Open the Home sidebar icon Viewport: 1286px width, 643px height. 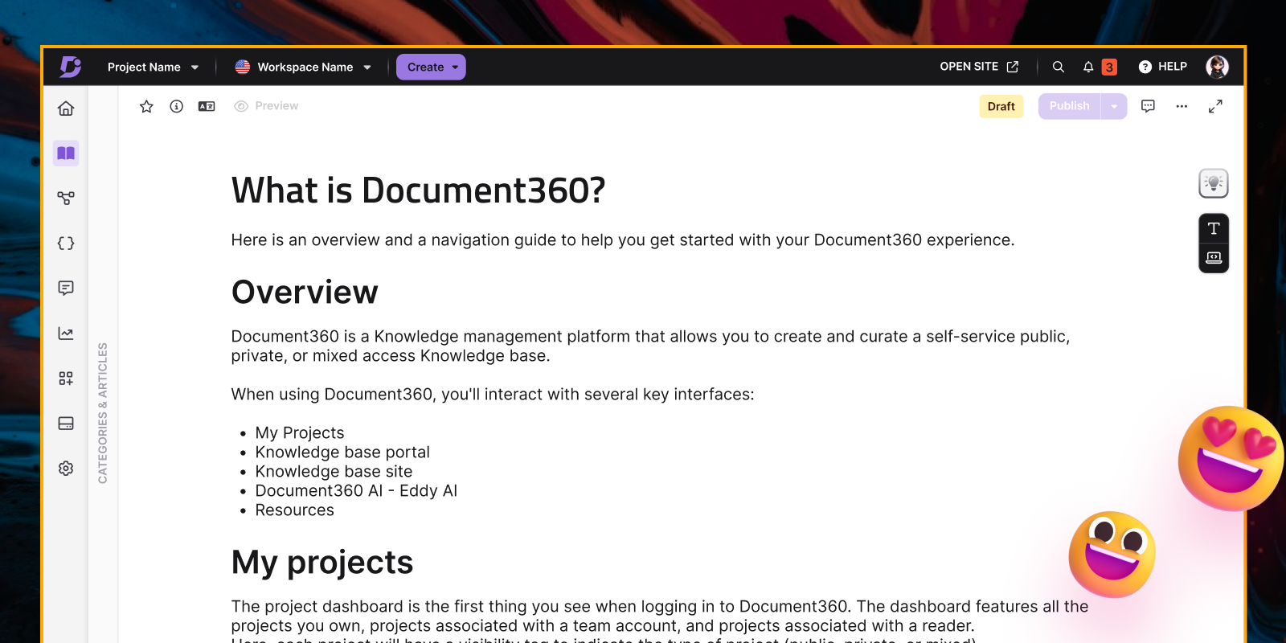[66, 109]
